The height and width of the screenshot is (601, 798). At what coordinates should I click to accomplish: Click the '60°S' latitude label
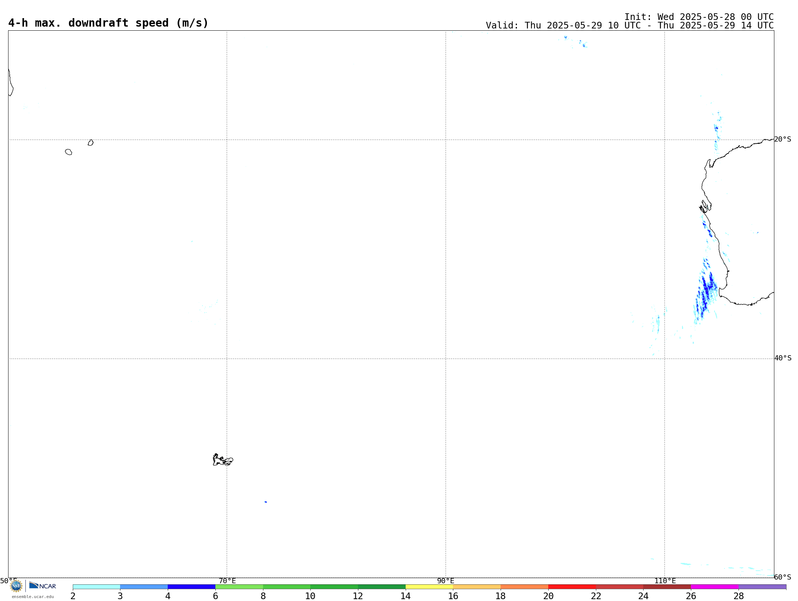[782, 577]
